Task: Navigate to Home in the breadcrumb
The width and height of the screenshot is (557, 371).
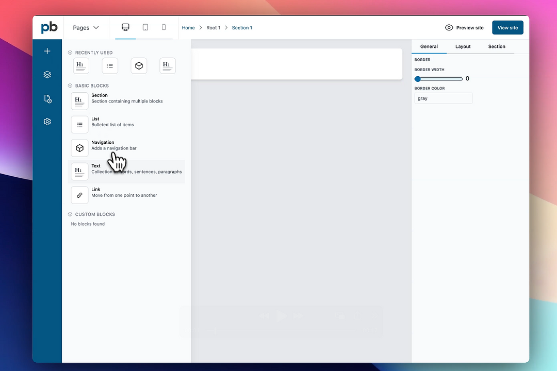Action: click(x=188, y=27)
